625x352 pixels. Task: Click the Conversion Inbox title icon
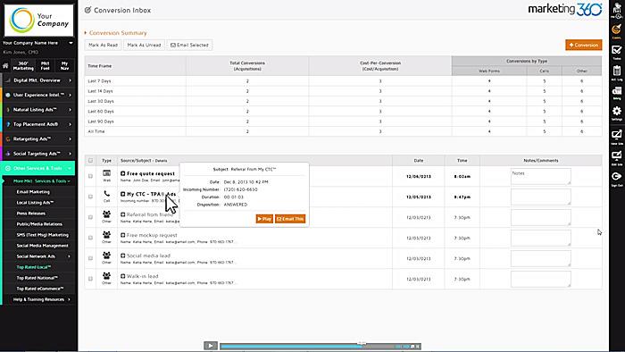[x=87, y=10]
